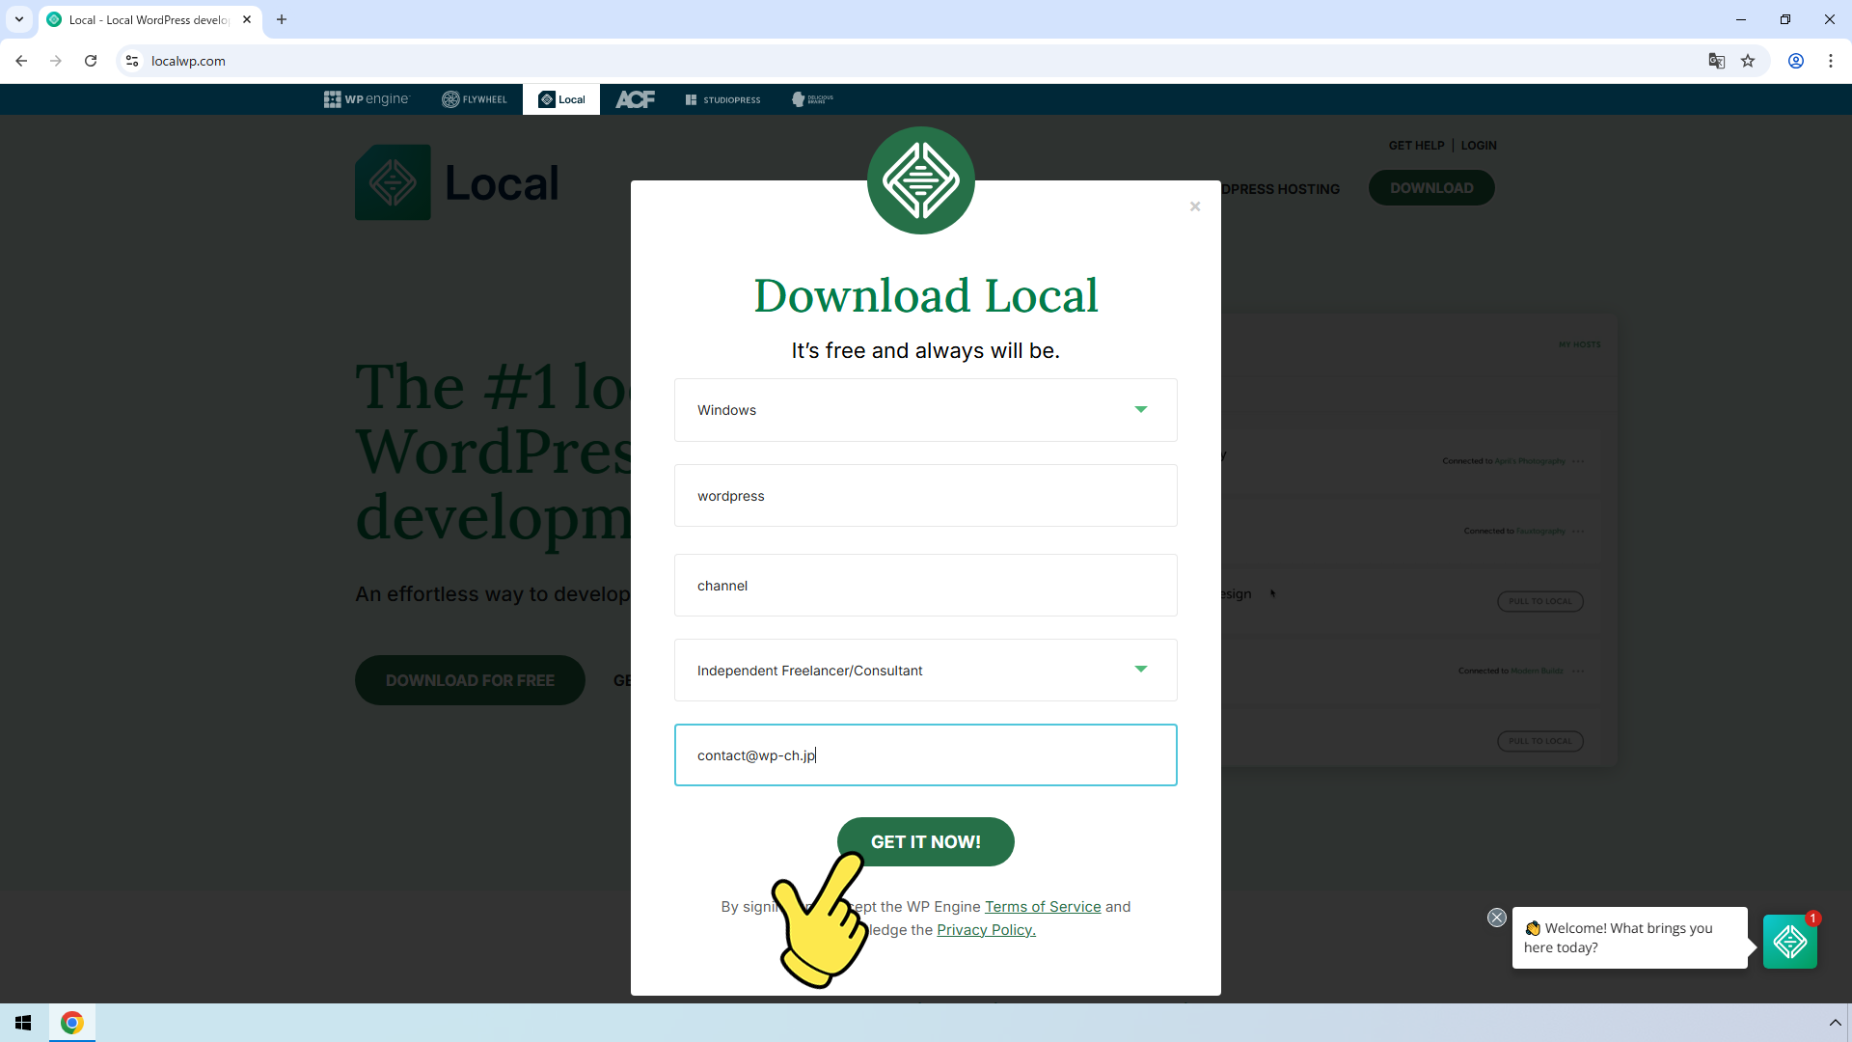The image size is (1852, 1042).
Task: View site information icon in address bar
Action: [x=132, y=61]
